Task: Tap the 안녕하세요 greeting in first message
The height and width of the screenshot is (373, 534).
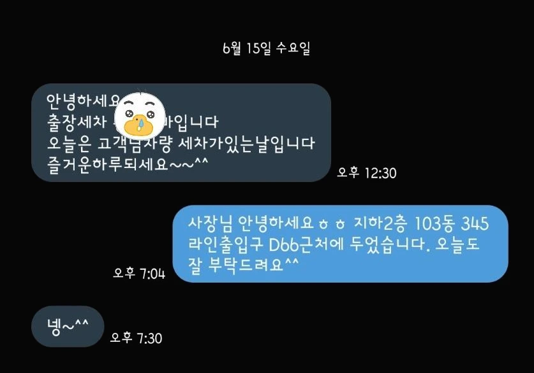Action: click(84, 101)
